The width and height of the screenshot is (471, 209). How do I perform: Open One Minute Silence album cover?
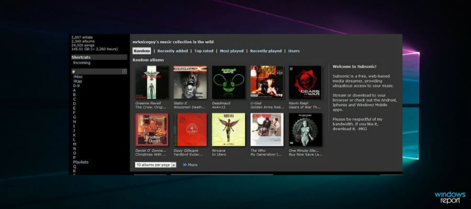(x=305, y=130)
